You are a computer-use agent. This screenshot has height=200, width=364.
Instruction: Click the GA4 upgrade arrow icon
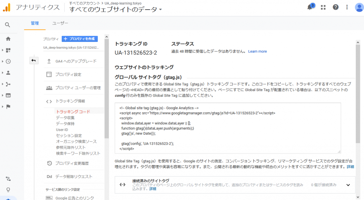(49, 61)
